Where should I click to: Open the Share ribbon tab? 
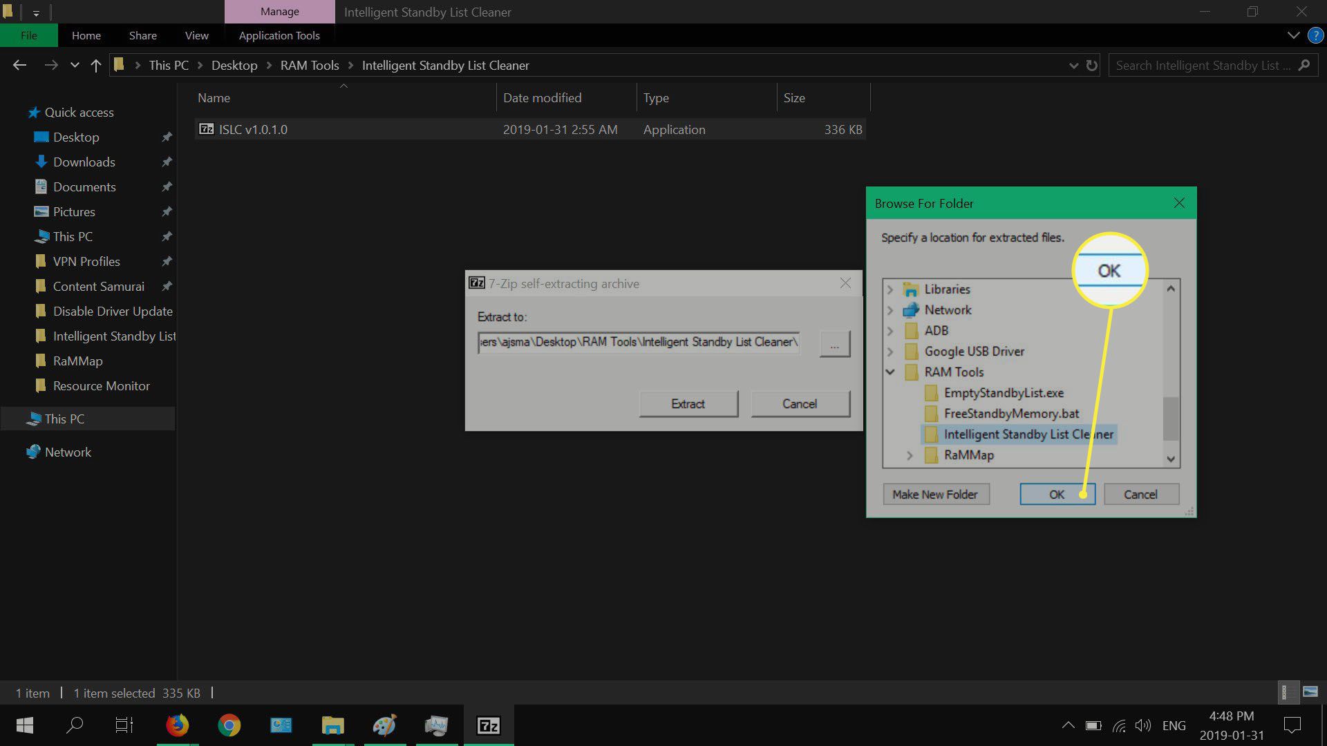pos(143,35)
